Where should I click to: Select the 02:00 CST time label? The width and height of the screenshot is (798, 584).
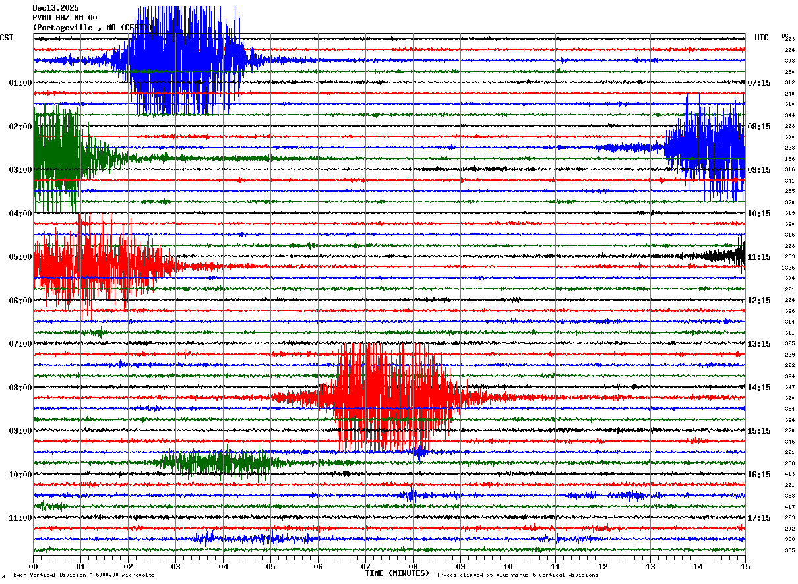(20, 127)
